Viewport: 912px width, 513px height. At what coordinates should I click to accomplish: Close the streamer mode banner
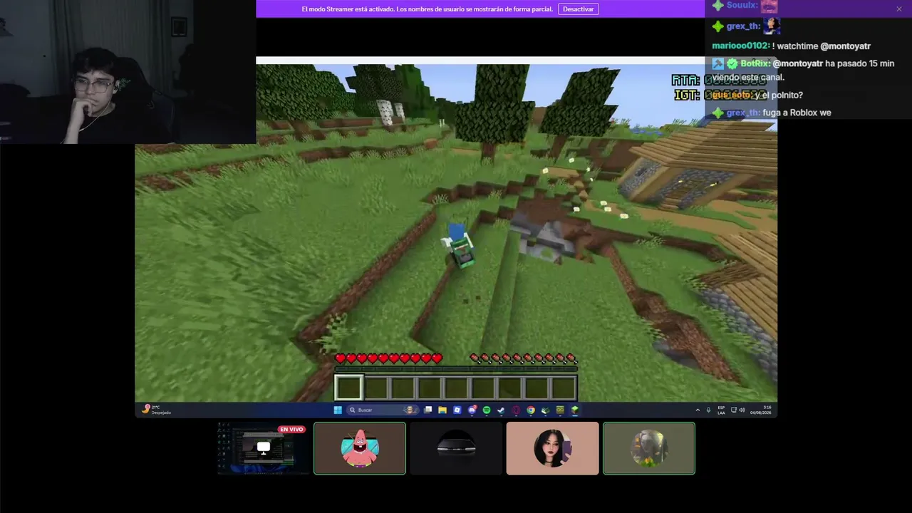click(x=899, y=9)
